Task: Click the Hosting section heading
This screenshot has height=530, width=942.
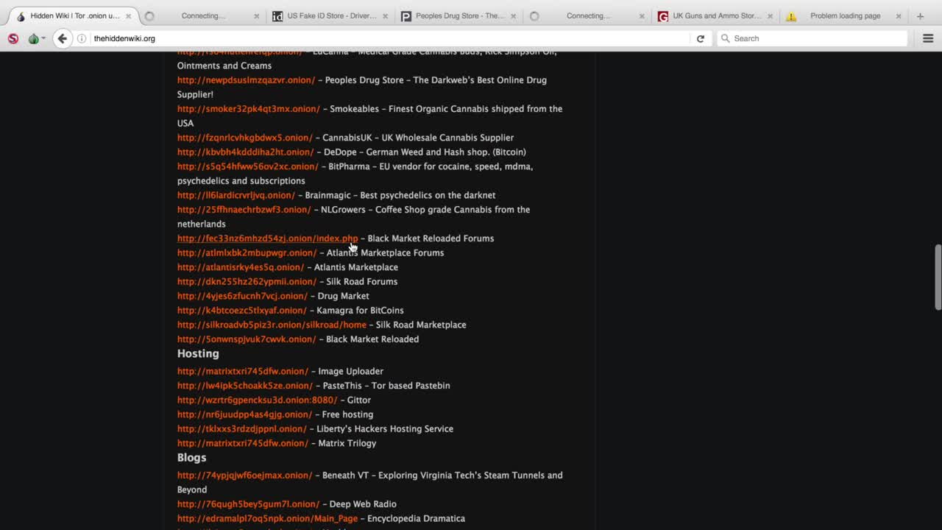Action: (198, 354)
